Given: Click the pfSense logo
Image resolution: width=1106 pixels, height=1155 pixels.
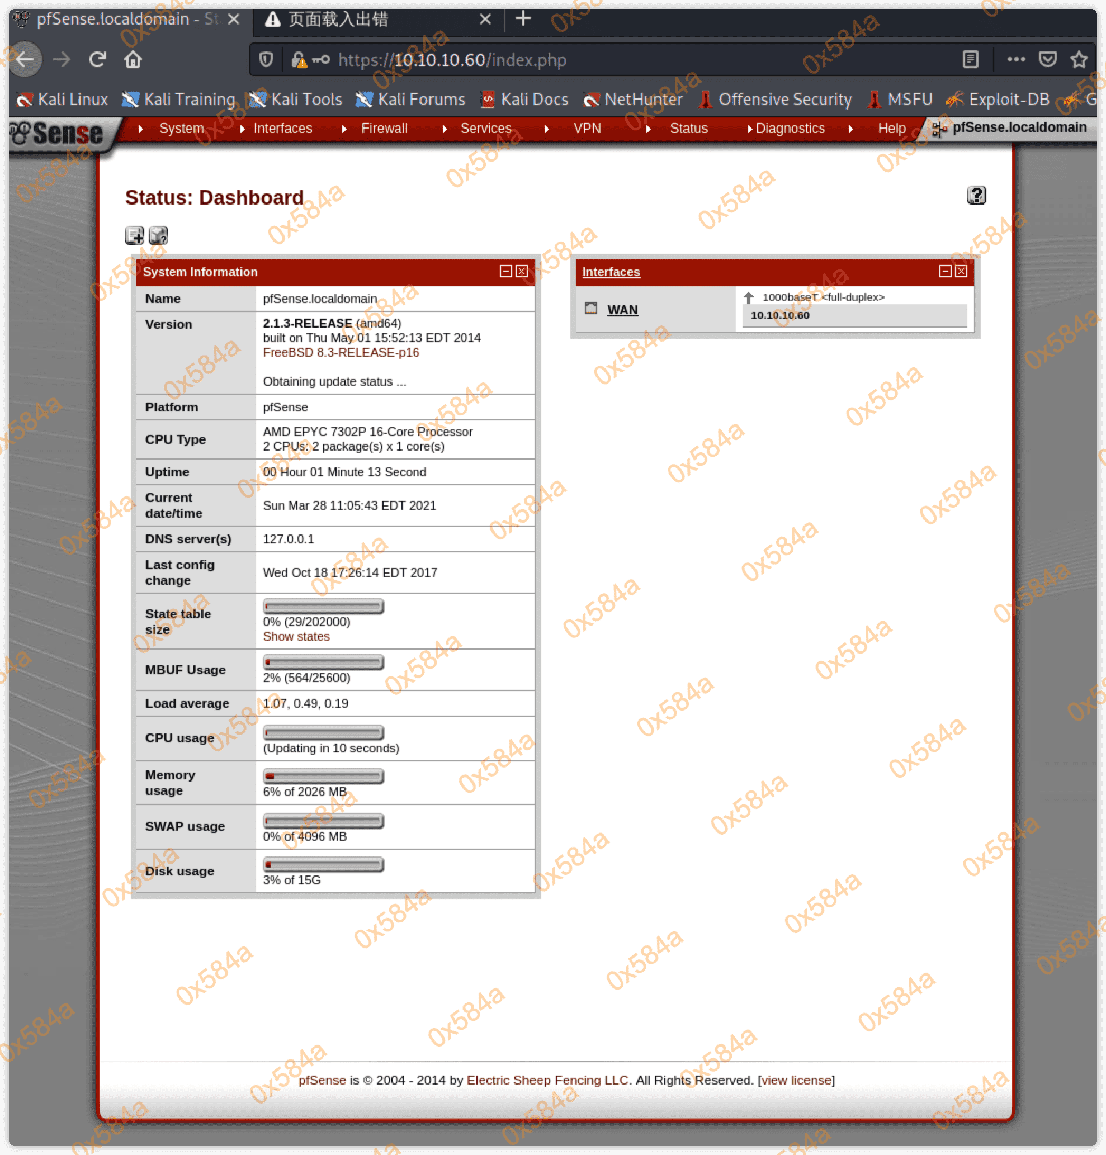Looking at the screenshot, I should (58, 133).
